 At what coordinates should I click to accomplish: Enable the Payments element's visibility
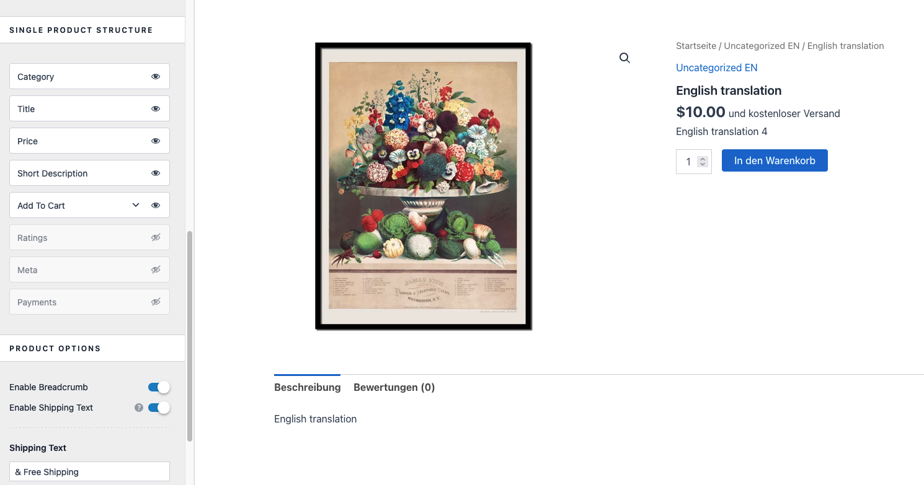pos(156,302)
